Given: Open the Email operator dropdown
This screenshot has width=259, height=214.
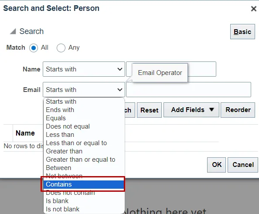Looking at the screenshot, I should (x=84, y=90).
